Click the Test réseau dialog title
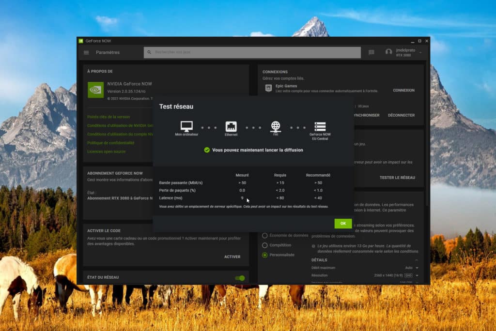Image resolution: width=496 pixels, height=331 pixels. pyautogui.click(x=176, y=106)
